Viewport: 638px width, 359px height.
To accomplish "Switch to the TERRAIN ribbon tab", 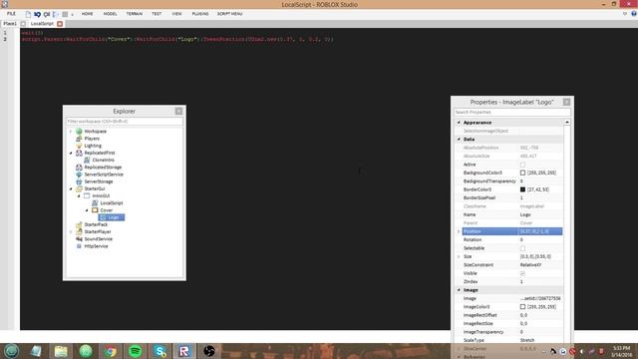I will click(x=135, y=14).
